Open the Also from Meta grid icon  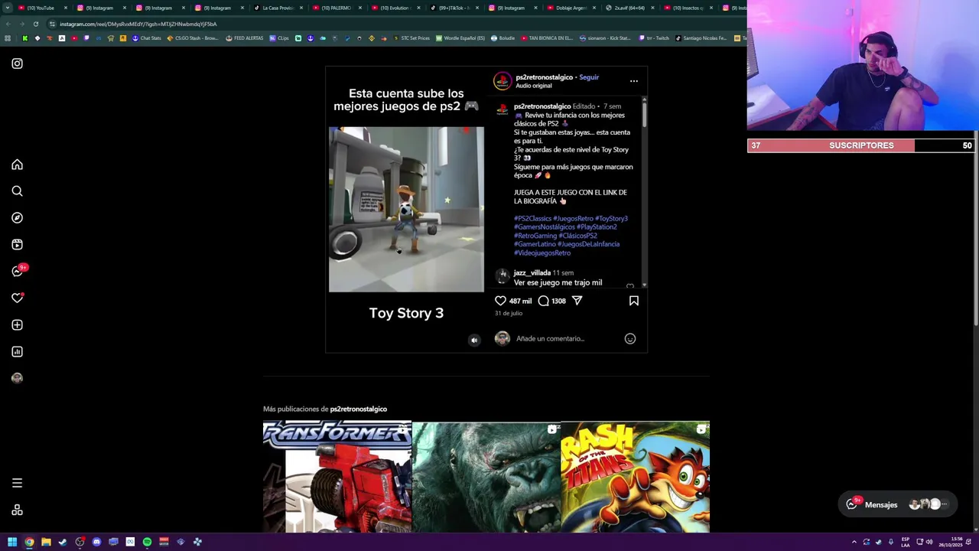pyautogui.click(x=17, y=510)
